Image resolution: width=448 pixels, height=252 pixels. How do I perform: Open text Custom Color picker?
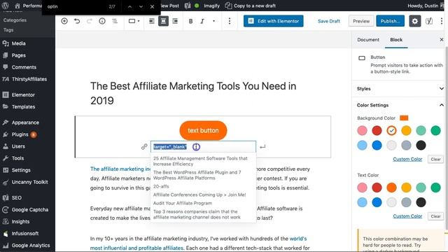(407, 216)
